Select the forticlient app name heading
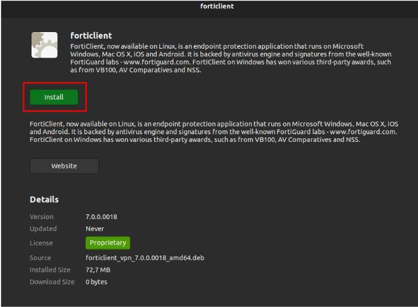418x307 pixels. coord(91,36)
